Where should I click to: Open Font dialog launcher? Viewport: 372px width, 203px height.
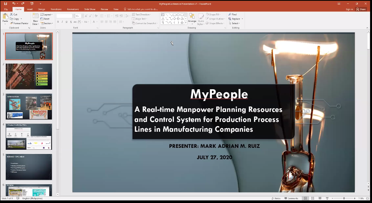point(97,28)
